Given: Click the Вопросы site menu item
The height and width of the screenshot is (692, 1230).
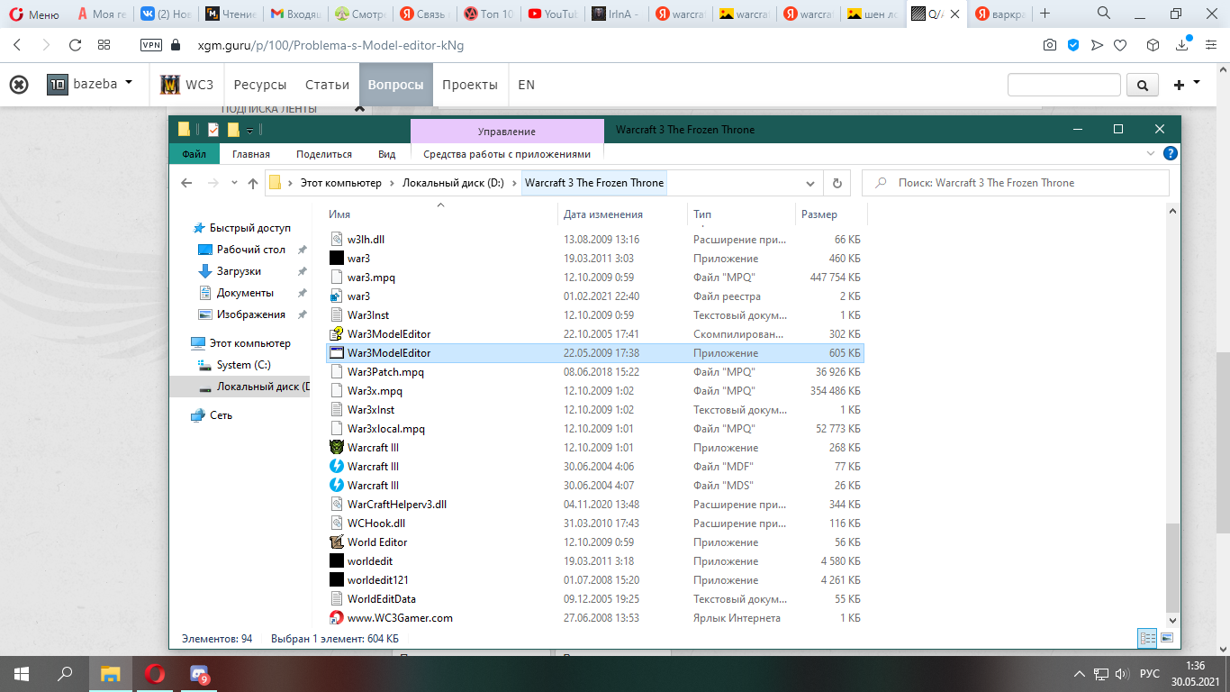Looking at the screenshot, I should click(x=395, y=85).
